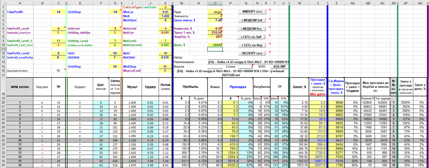This screenshot has width=429, height=168.
Task: Select the Комиссия value 6.00
Action: [x=215, y=28]
